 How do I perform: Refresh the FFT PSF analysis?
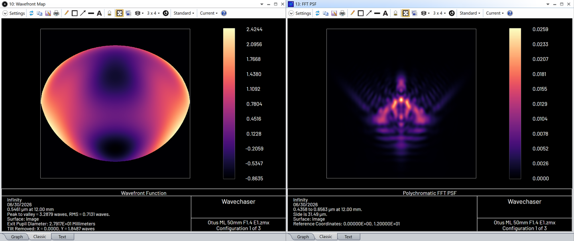pyautogui.click(x=317, y=13)
